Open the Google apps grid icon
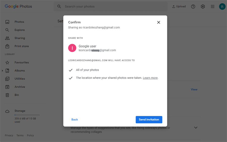The image size is (227, 142). pyautogui.click(x=213, y=7)
